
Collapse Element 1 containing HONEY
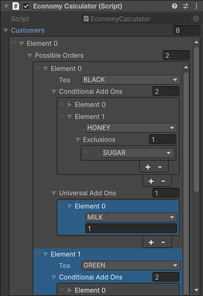(70, 117)
